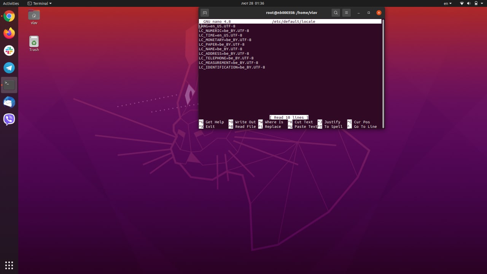Viewport: 487px width, 274px height.
Task: Open the vlav home folder desktop icon
Action: pyautogui.click(x=34, y=17)
